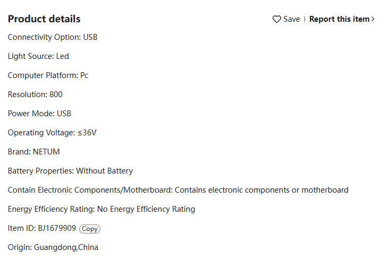381x259 pixels.
Task: Click the Connectivity Option: USB line
Action: 53,37
